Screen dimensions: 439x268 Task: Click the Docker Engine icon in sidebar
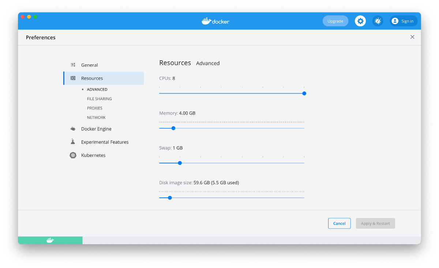click(73, 129)
